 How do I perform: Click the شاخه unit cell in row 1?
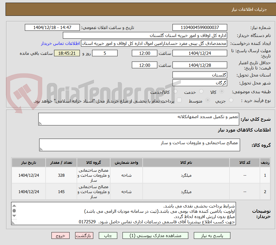(x=126, y=175)
